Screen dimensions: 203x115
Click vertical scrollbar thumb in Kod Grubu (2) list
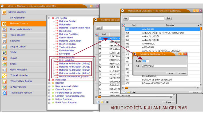[201, 28]
